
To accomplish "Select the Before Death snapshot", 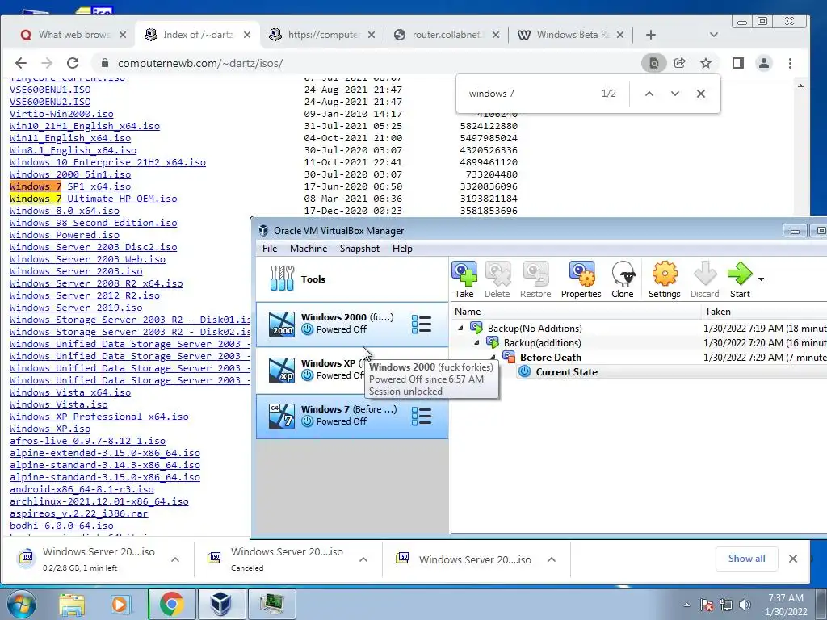I will (551, 358).
